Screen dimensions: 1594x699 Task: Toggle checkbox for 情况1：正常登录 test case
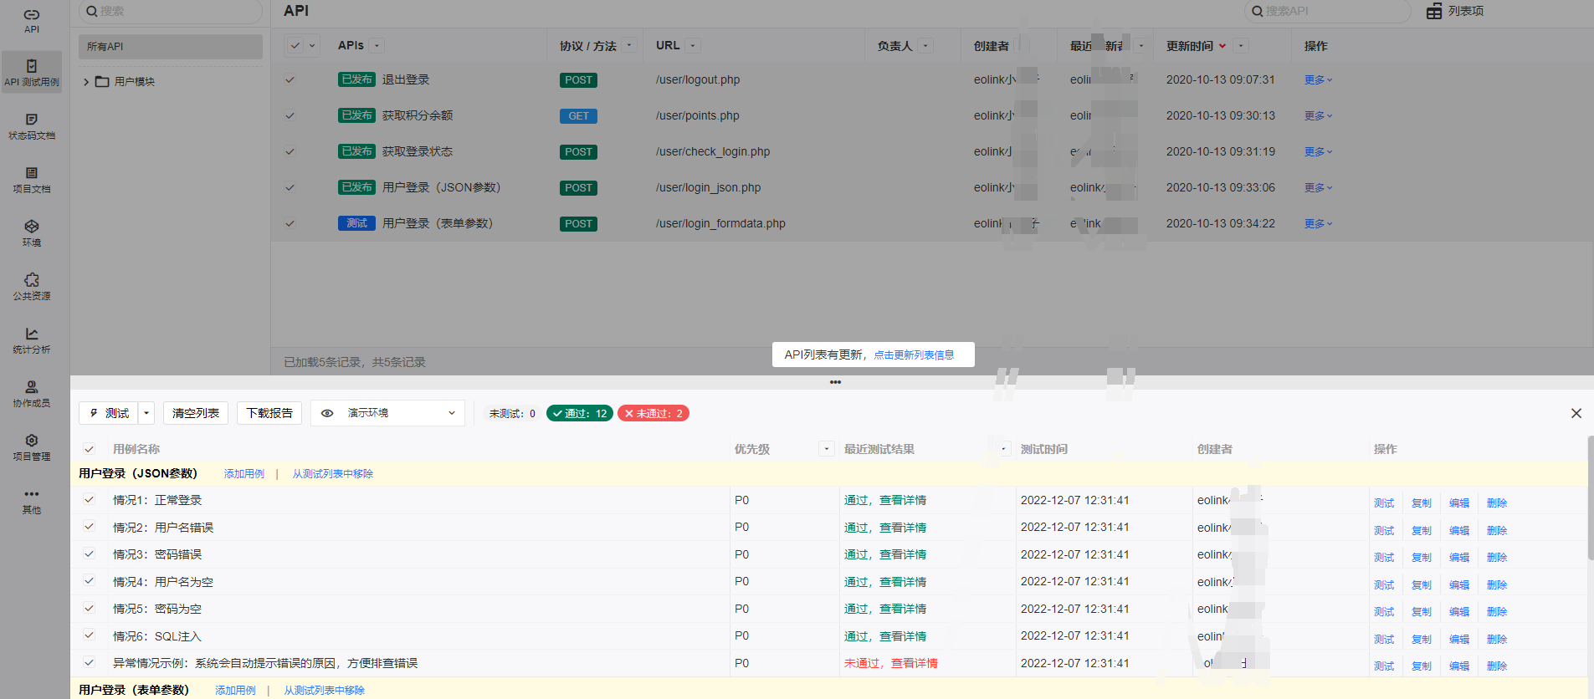(89, 500)
